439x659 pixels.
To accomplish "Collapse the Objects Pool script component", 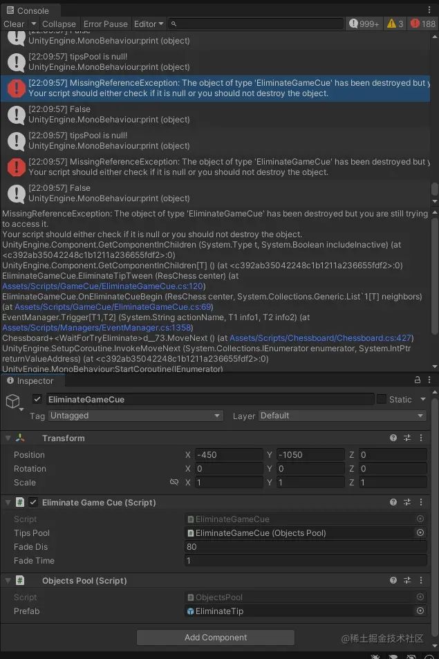I will (8, 580).
